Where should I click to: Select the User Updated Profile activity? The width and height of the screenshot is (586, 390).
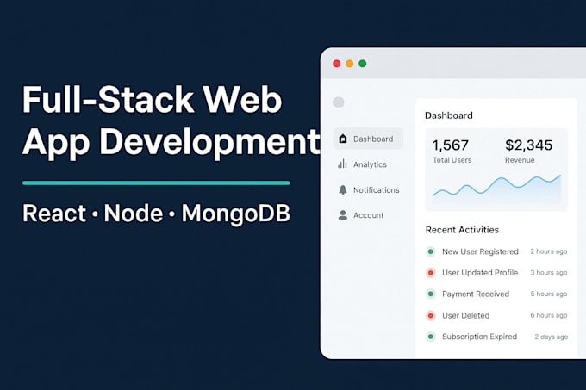(x=496, y=273)
